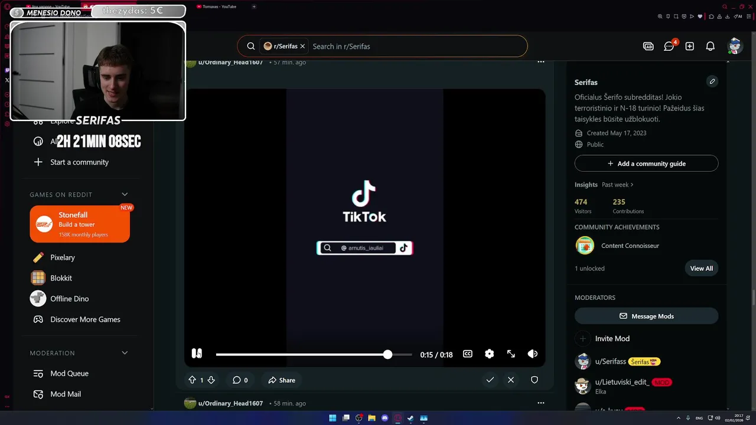Open the Content Connoisseur achievement
The height and width of the screenshot is (425, 756).
click(x=630, y=246)
